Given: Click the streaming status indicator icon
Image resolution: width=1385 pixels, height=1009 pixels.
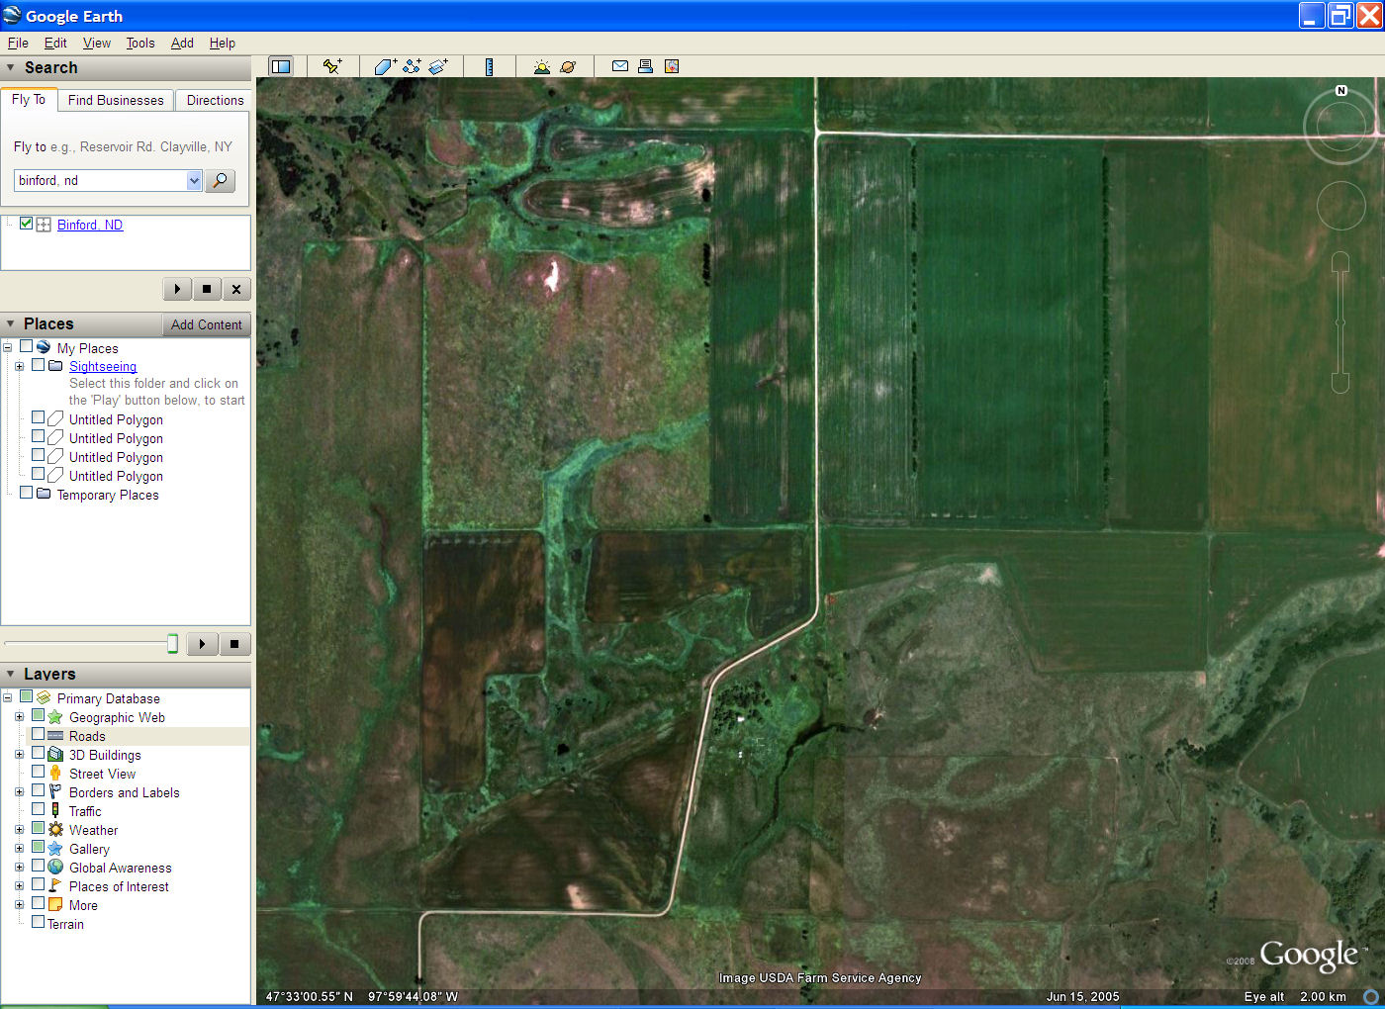Looking at the screenshot, I should tap(1370, 996).
